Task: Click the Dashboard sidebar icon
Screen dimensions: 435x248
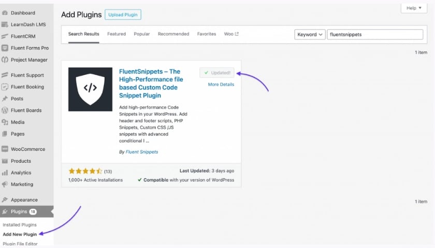Action: 5,13
